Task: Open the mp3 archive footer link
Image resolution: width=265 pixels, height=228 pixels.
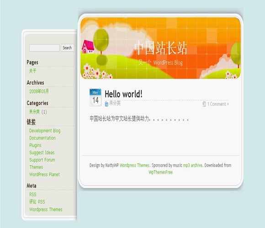Action: 193,165
